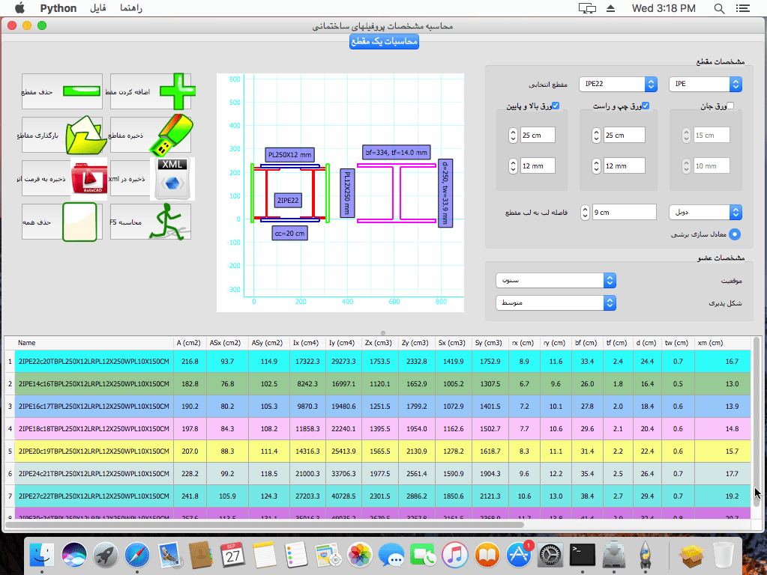Click the blank page delete all icon
Image resolution: width=767 pixels, height=575 pixels.
(x=80, y=222)
